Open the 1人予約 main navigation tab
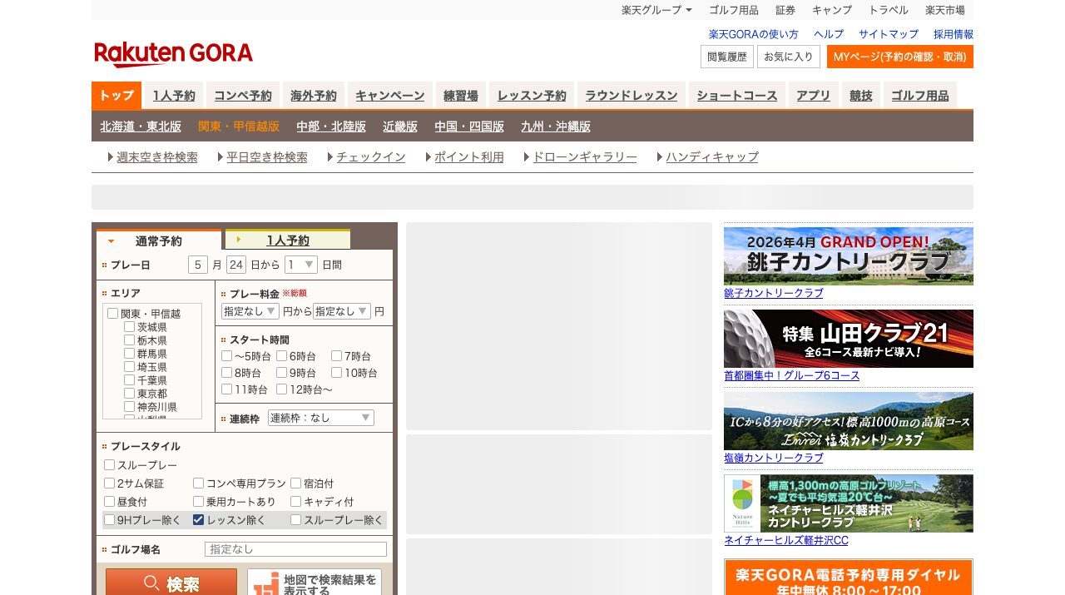 point(174,96)
